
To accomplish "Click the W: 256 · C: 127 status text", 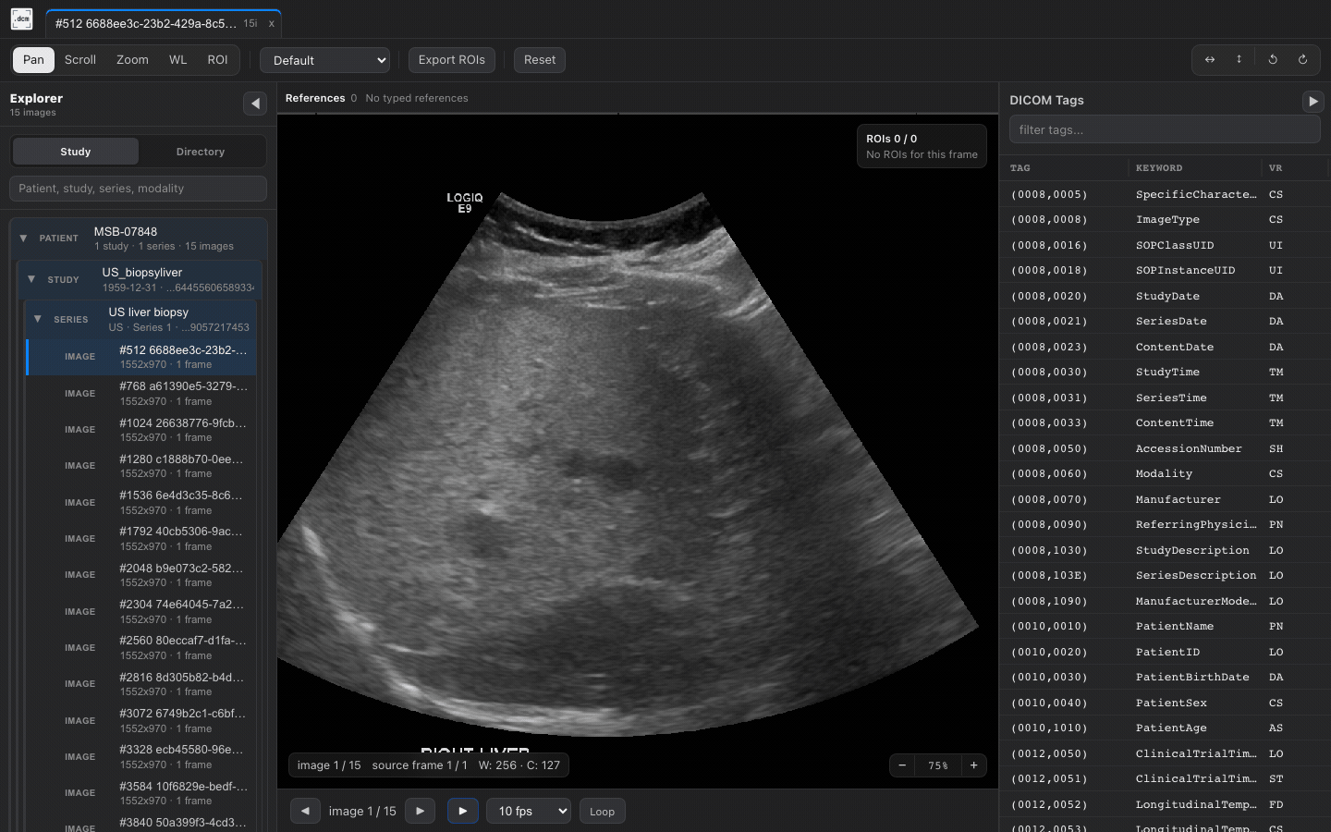I will 519,765.
